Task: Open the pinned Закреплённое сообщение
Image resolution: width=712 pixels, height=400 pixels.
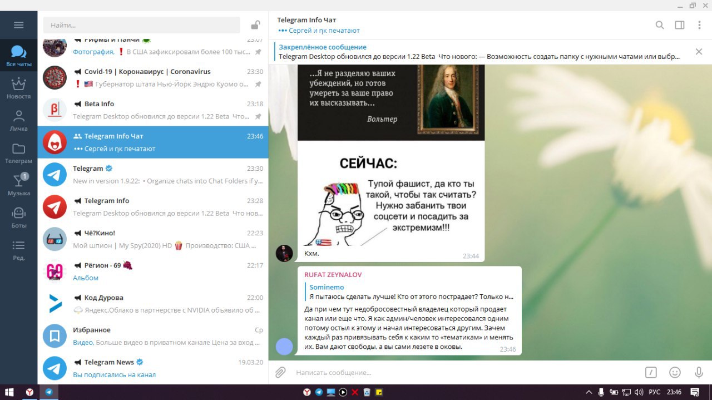Action: click(478, 52)
